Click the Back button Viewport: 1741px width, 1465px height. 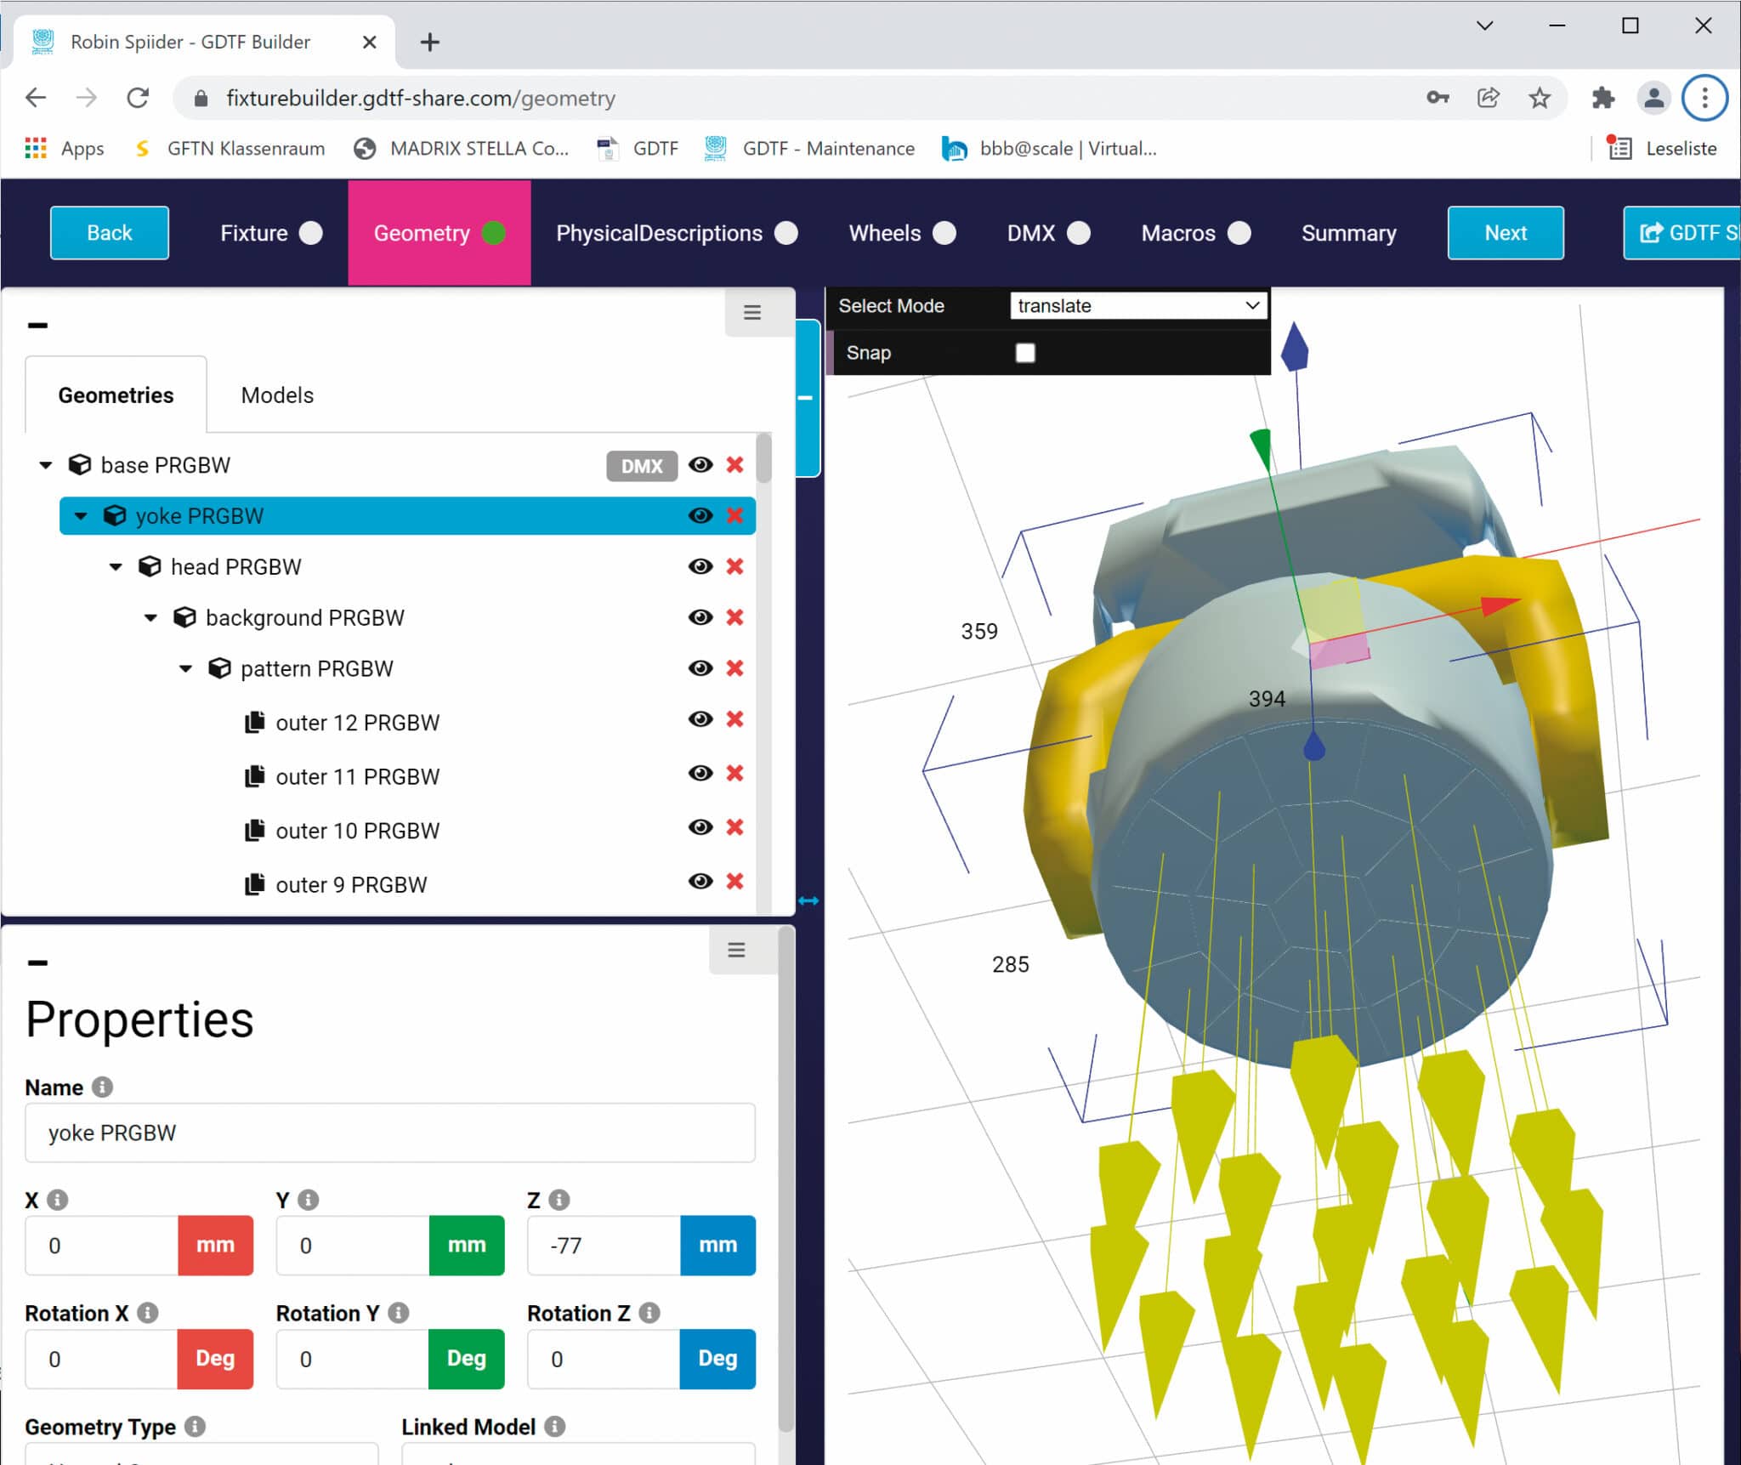(x=109, y=233)
